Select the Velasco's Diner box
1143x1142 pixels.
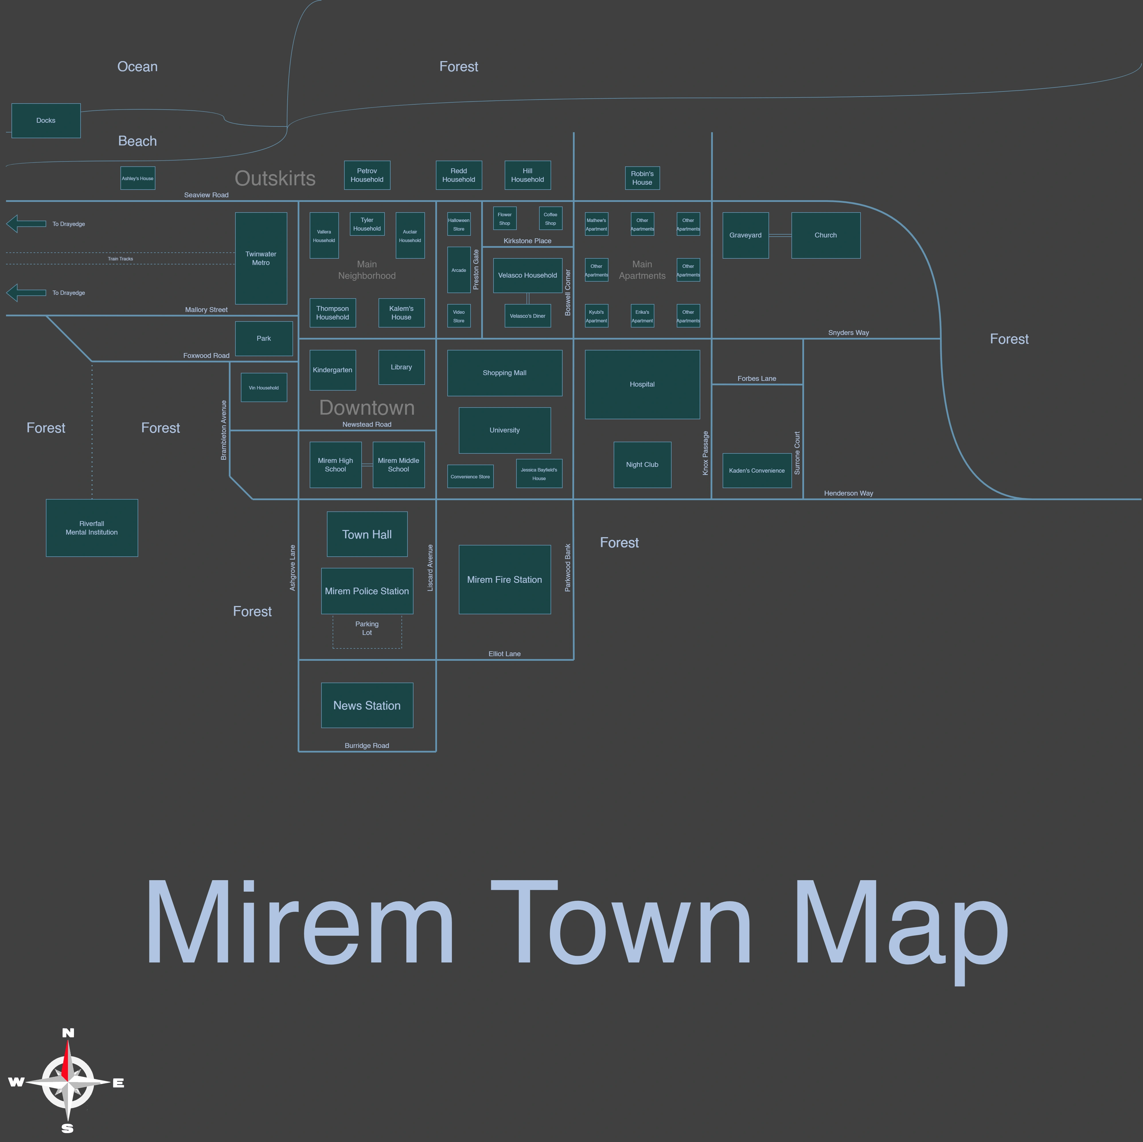tap(527, 316)
